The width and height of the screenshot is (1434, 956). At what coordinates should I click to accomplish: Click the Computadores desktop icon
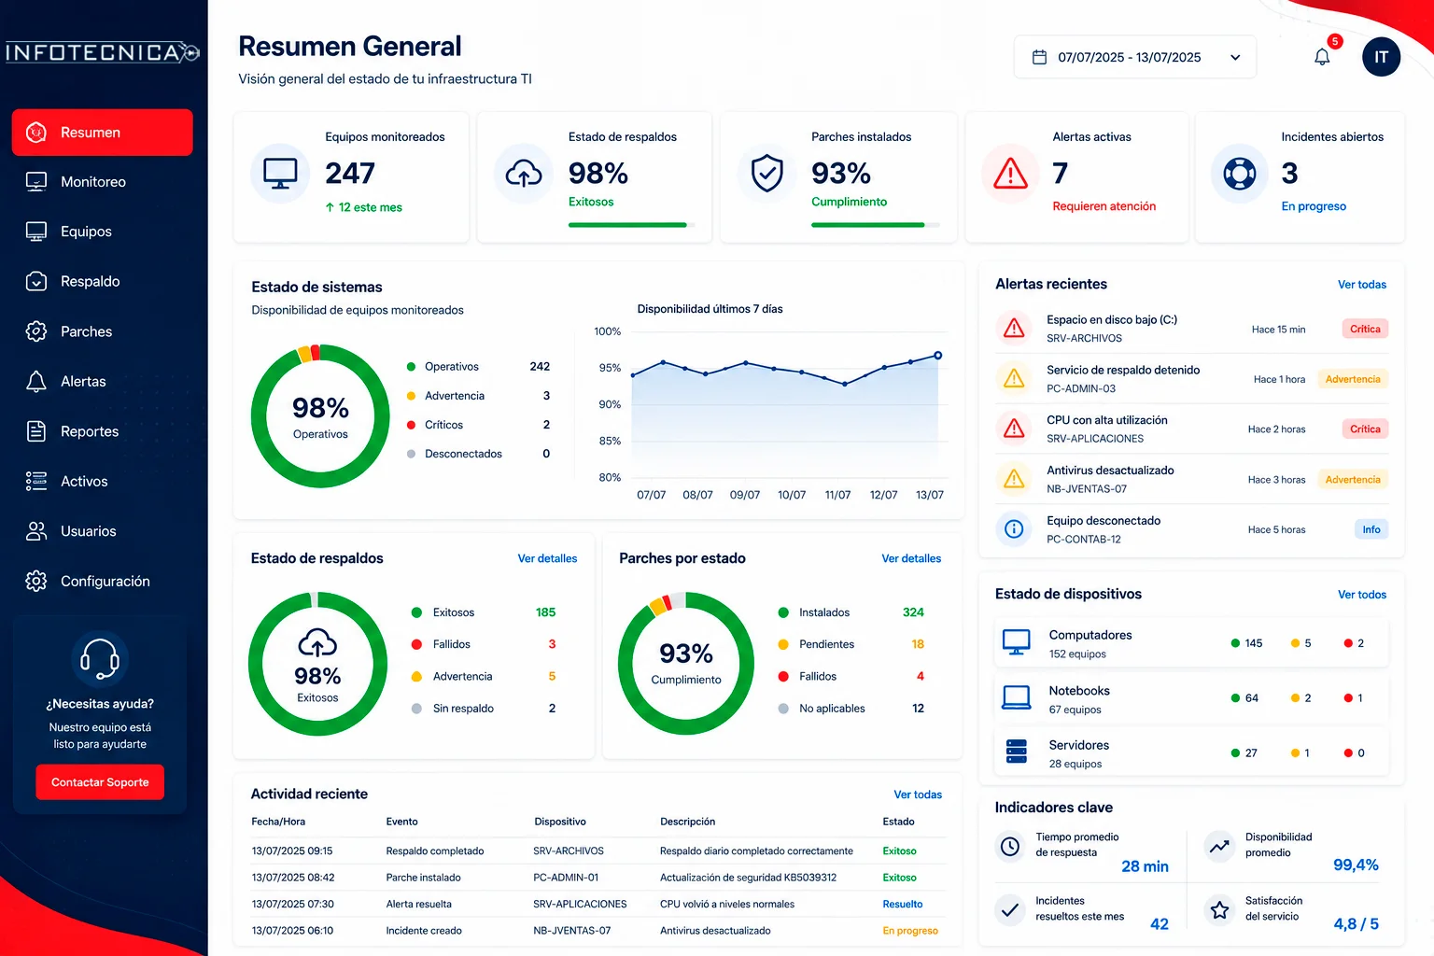click(x=1016, y=642)
